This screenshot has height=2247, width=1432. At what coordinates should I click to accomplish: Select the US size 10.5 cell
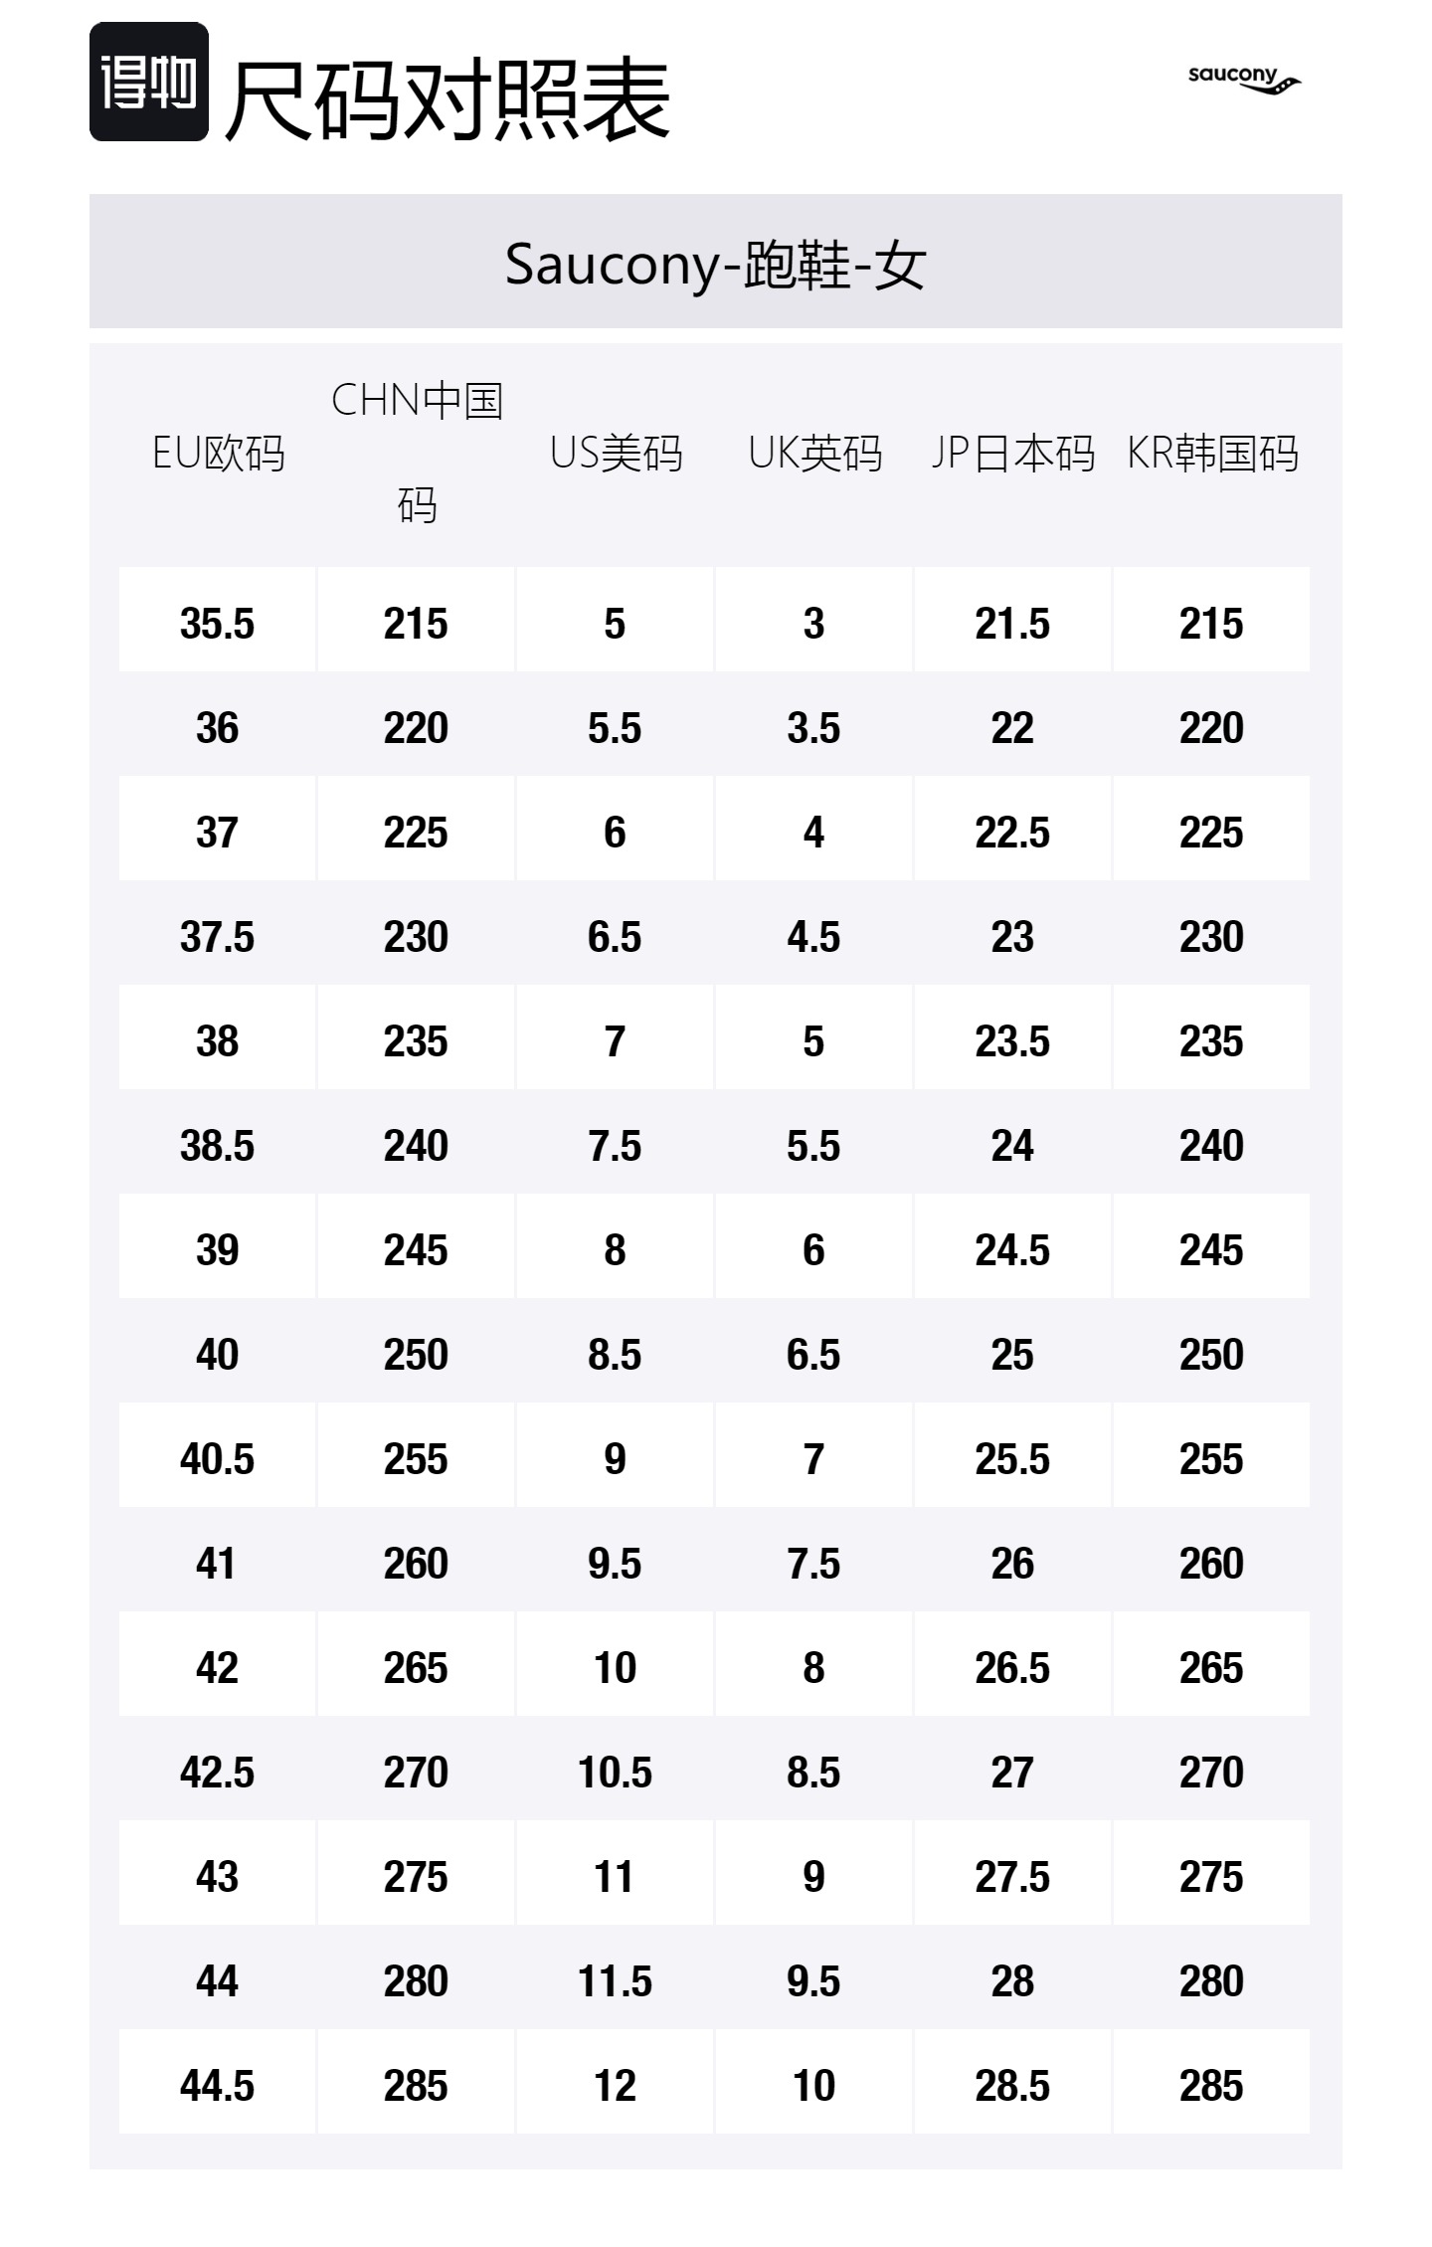(615, 1773)
